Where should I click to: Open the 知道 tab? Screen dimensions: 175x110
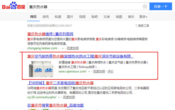58,17
